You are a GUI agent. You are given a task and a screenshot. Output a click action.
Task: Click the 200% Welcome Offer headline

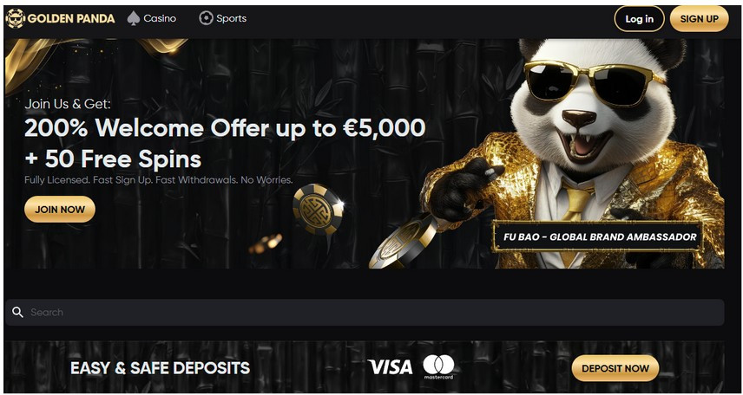[225, 127]
